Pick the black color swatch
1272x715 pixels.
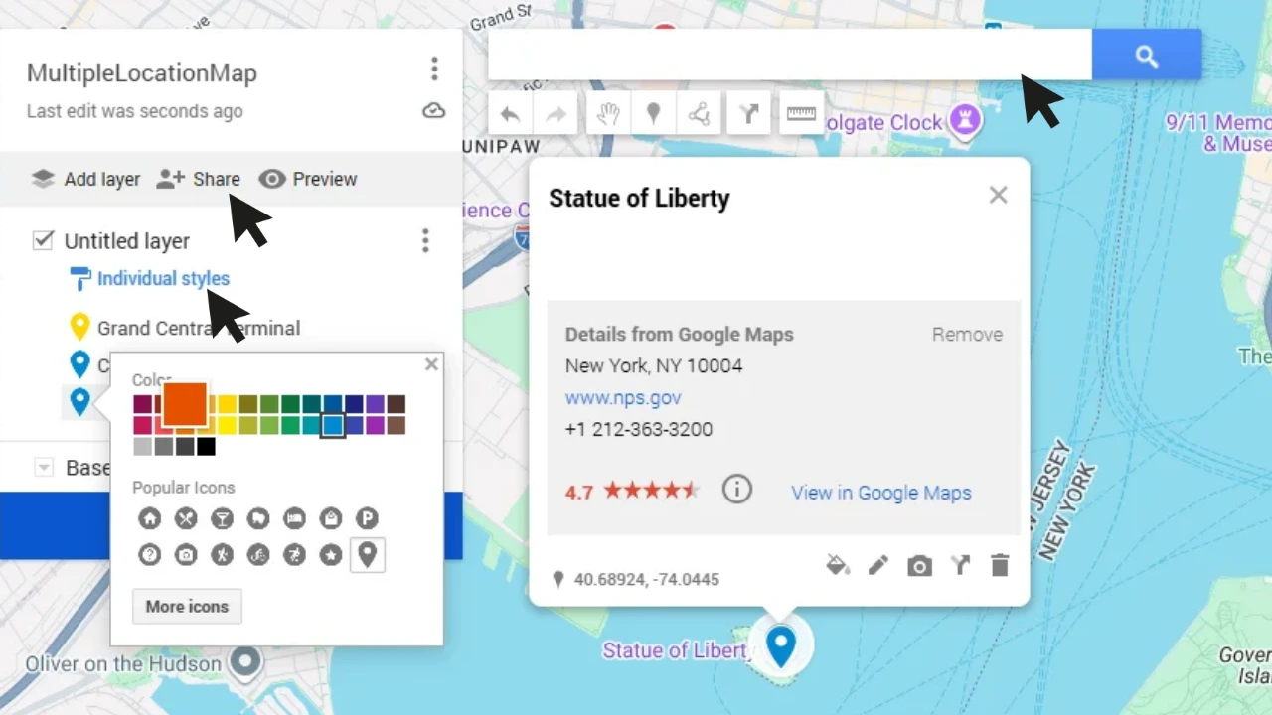206,447
